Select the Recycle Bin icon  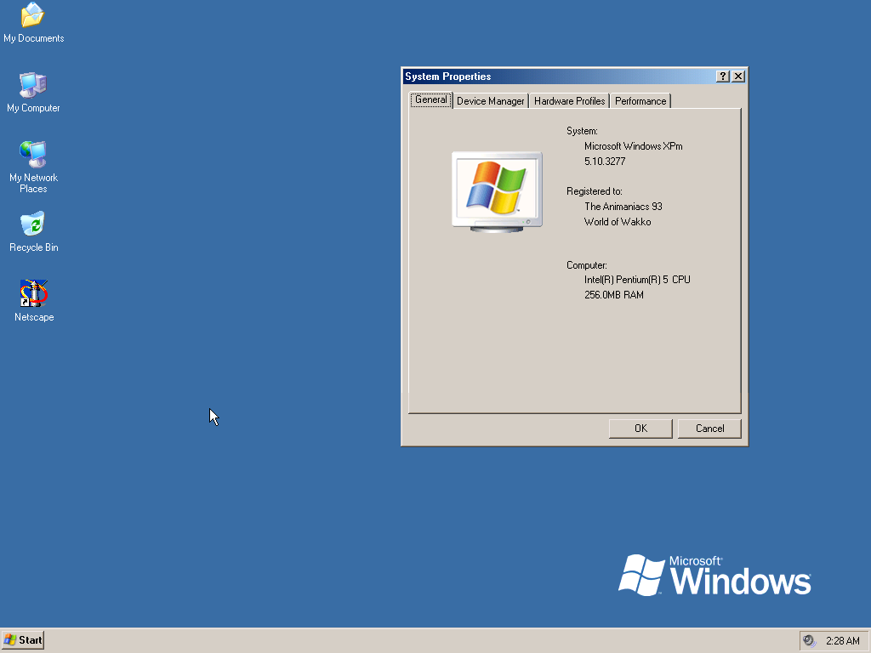point(33,232)
